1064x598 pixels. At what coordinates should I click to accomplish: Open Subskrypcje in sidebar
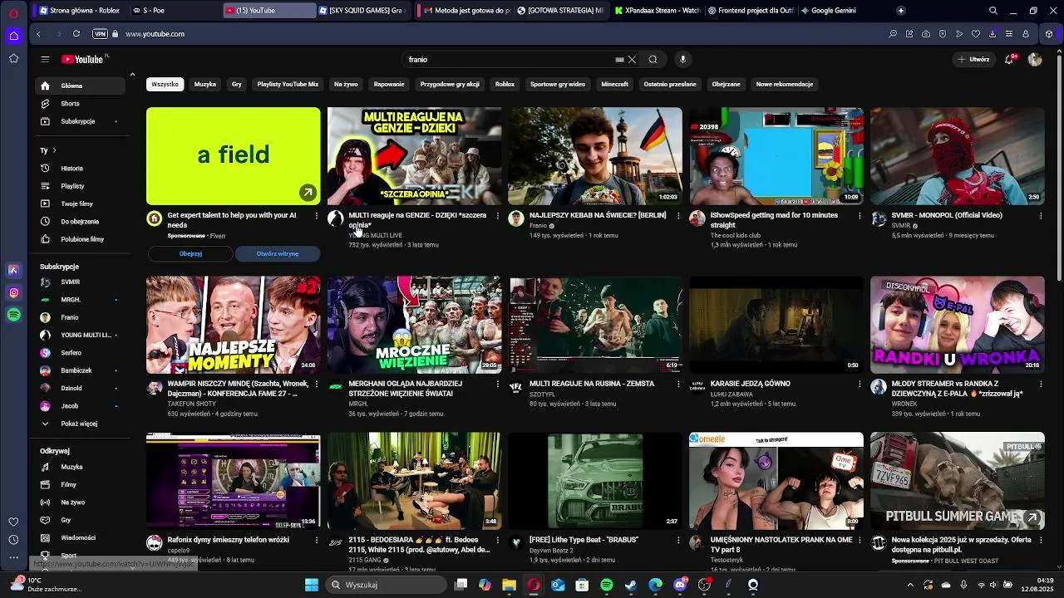(x=80, y=121)
